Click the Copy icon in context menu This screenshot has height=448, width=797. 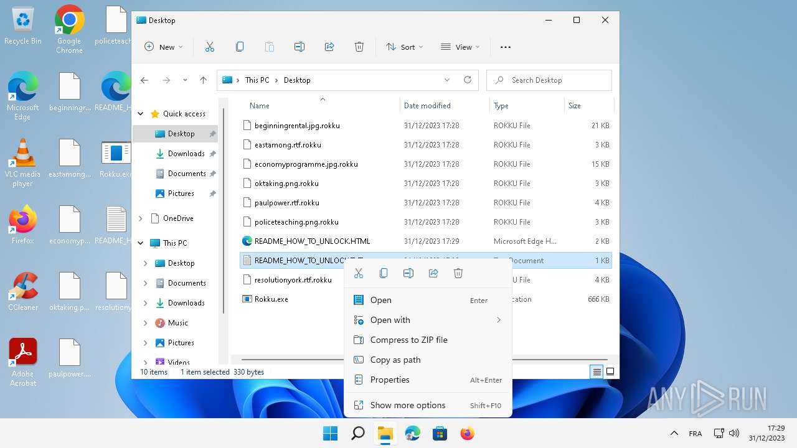384,273
